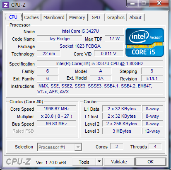Click the empty Rated FSB field
Image resolution: width=171 pixels, height=170 pixels.
pyautogui.click(x=56, y=131)
